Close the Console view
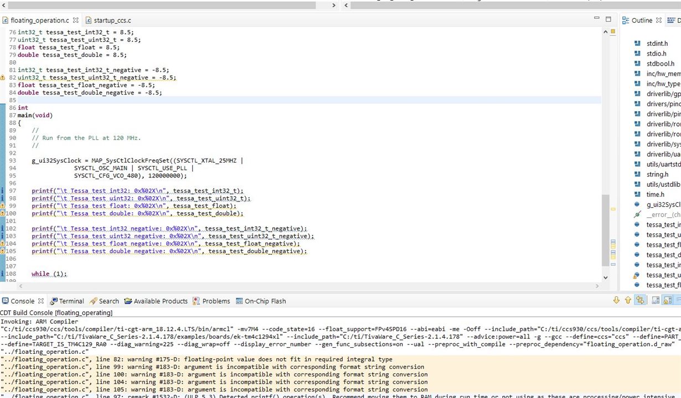681x398 pixels. [40, 301]
